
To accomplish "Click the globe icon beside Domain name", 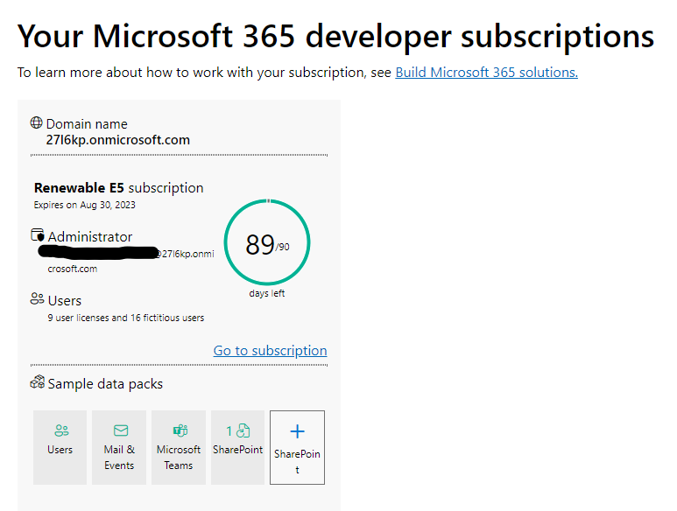I will click(36, 122).
